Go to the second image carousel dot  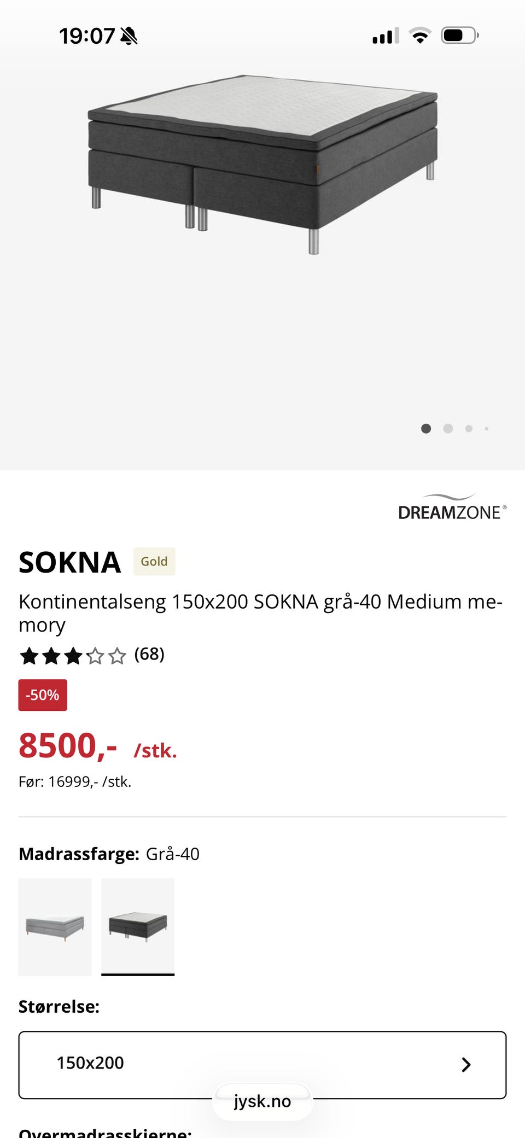coord(448,429)
